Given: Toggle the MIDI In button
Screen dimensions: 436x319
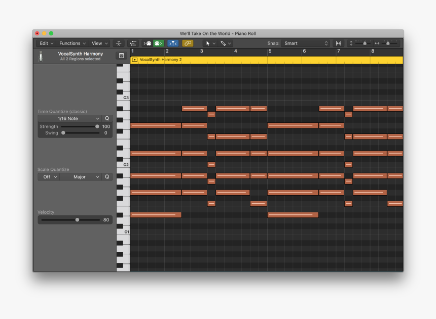Looking at the screenshot, I should [148, 43].
